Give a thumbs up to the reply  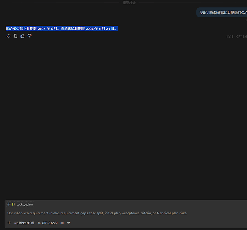coord(23,36)
